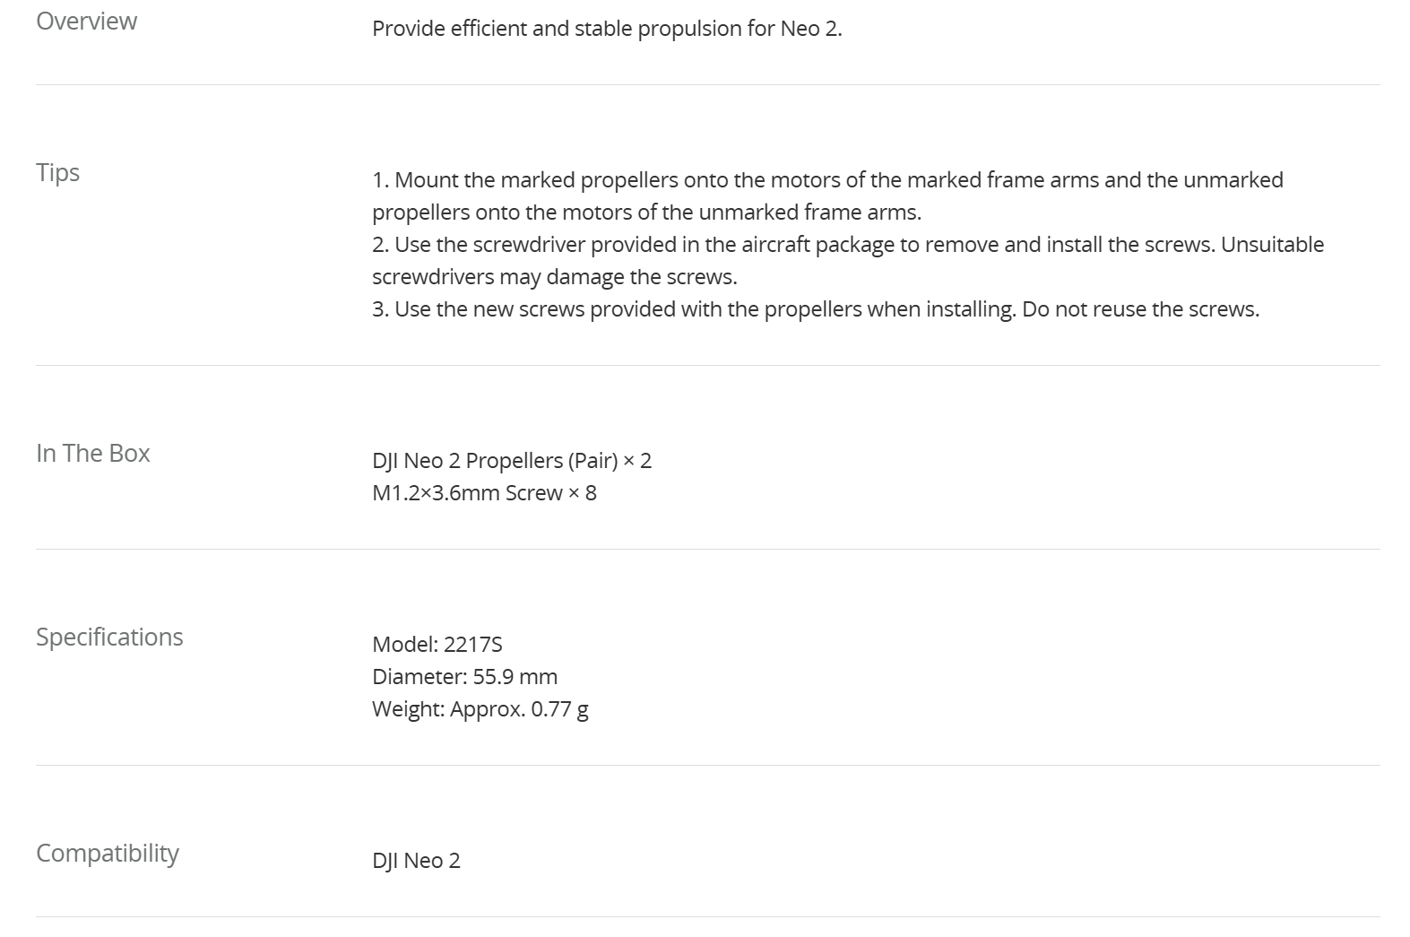Click the Tips section heading
Viewport: 1410px width, 937px height.
(x=57, y=172)
